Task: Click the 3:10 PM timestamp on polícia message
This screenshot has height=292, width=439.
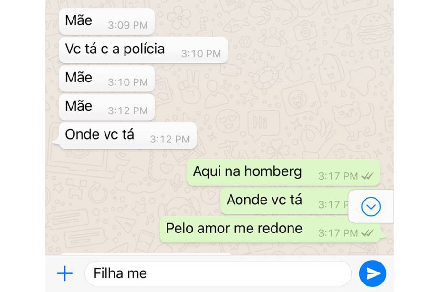Action: (201, 54)
